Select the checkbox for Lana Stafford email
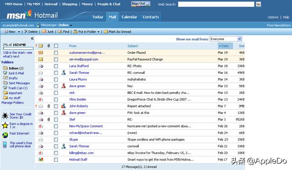 [x=56, y=66]
